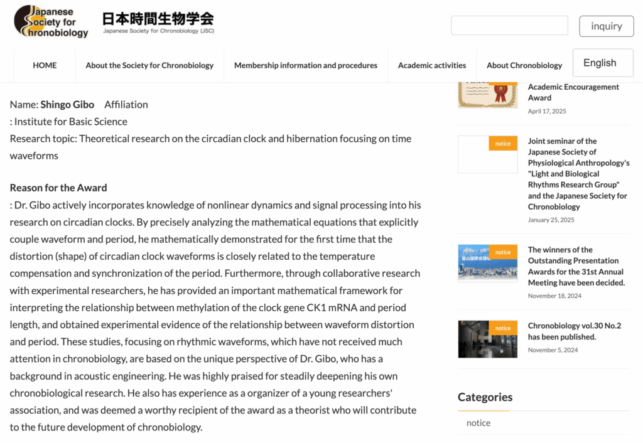This screenshot has height=443, width=643.
Task: Click notice badge on Outstanding Presentation post
Action: click(x=503, y=252)
